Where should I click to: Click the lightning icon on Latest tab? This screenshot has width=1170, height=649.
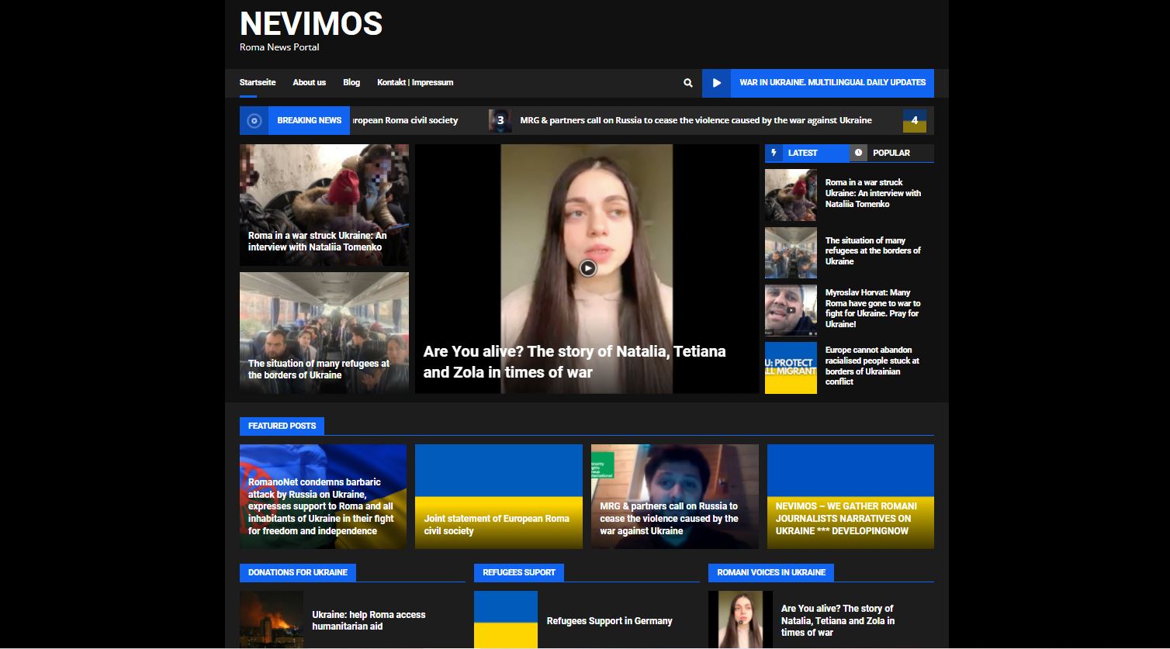coord(774,153)
